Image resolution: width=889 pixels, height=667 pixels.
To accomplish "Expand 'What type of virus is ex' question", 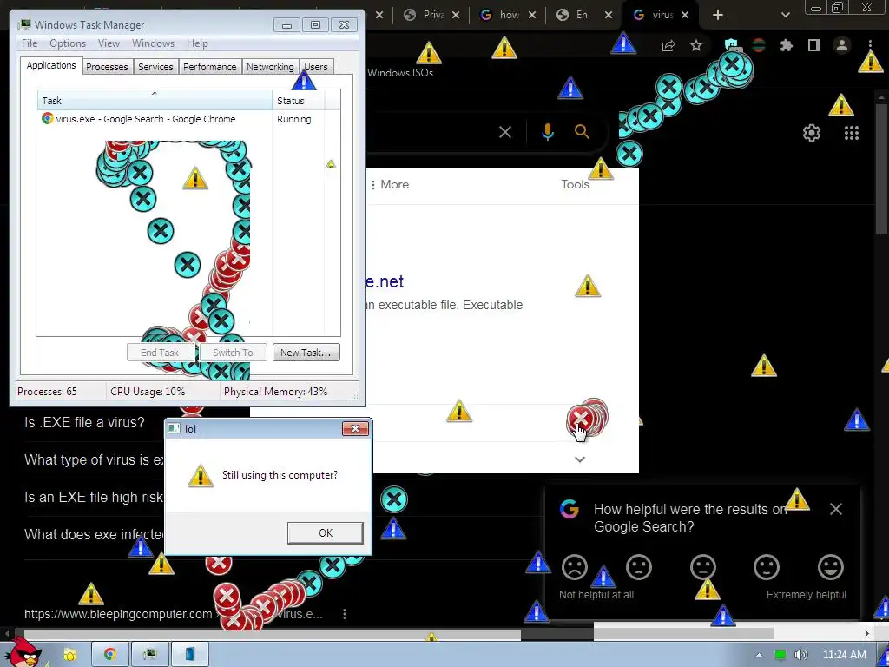I will tap(94, 460).
